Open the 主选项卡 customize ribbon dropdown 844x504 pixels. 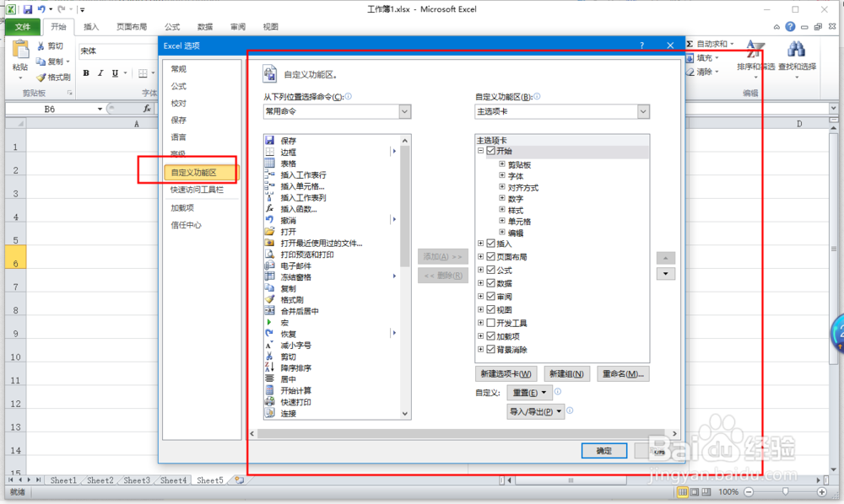(644, 111)
